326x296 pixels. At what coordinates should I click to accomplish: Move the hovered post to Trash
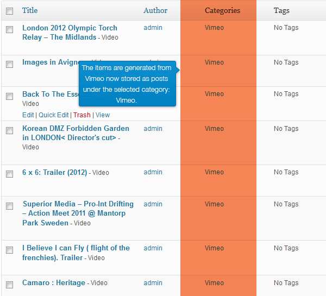(x=81, y=115)
